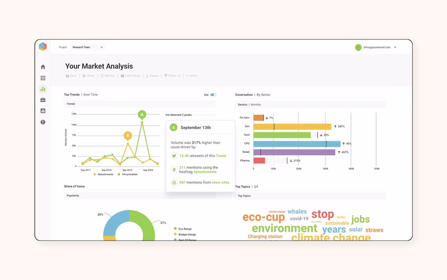
Task: Click the word jobs in cloud
Action: (360, 219)
